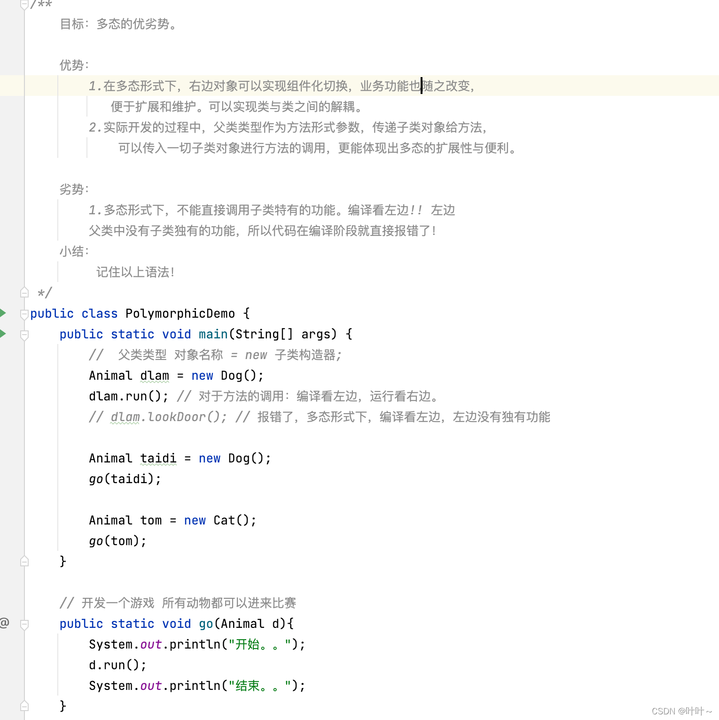Image resolution: width=719 pixels, height=720 pixels.
Task: Click the 优势: heading in the comment
Action: pos(74,65)
